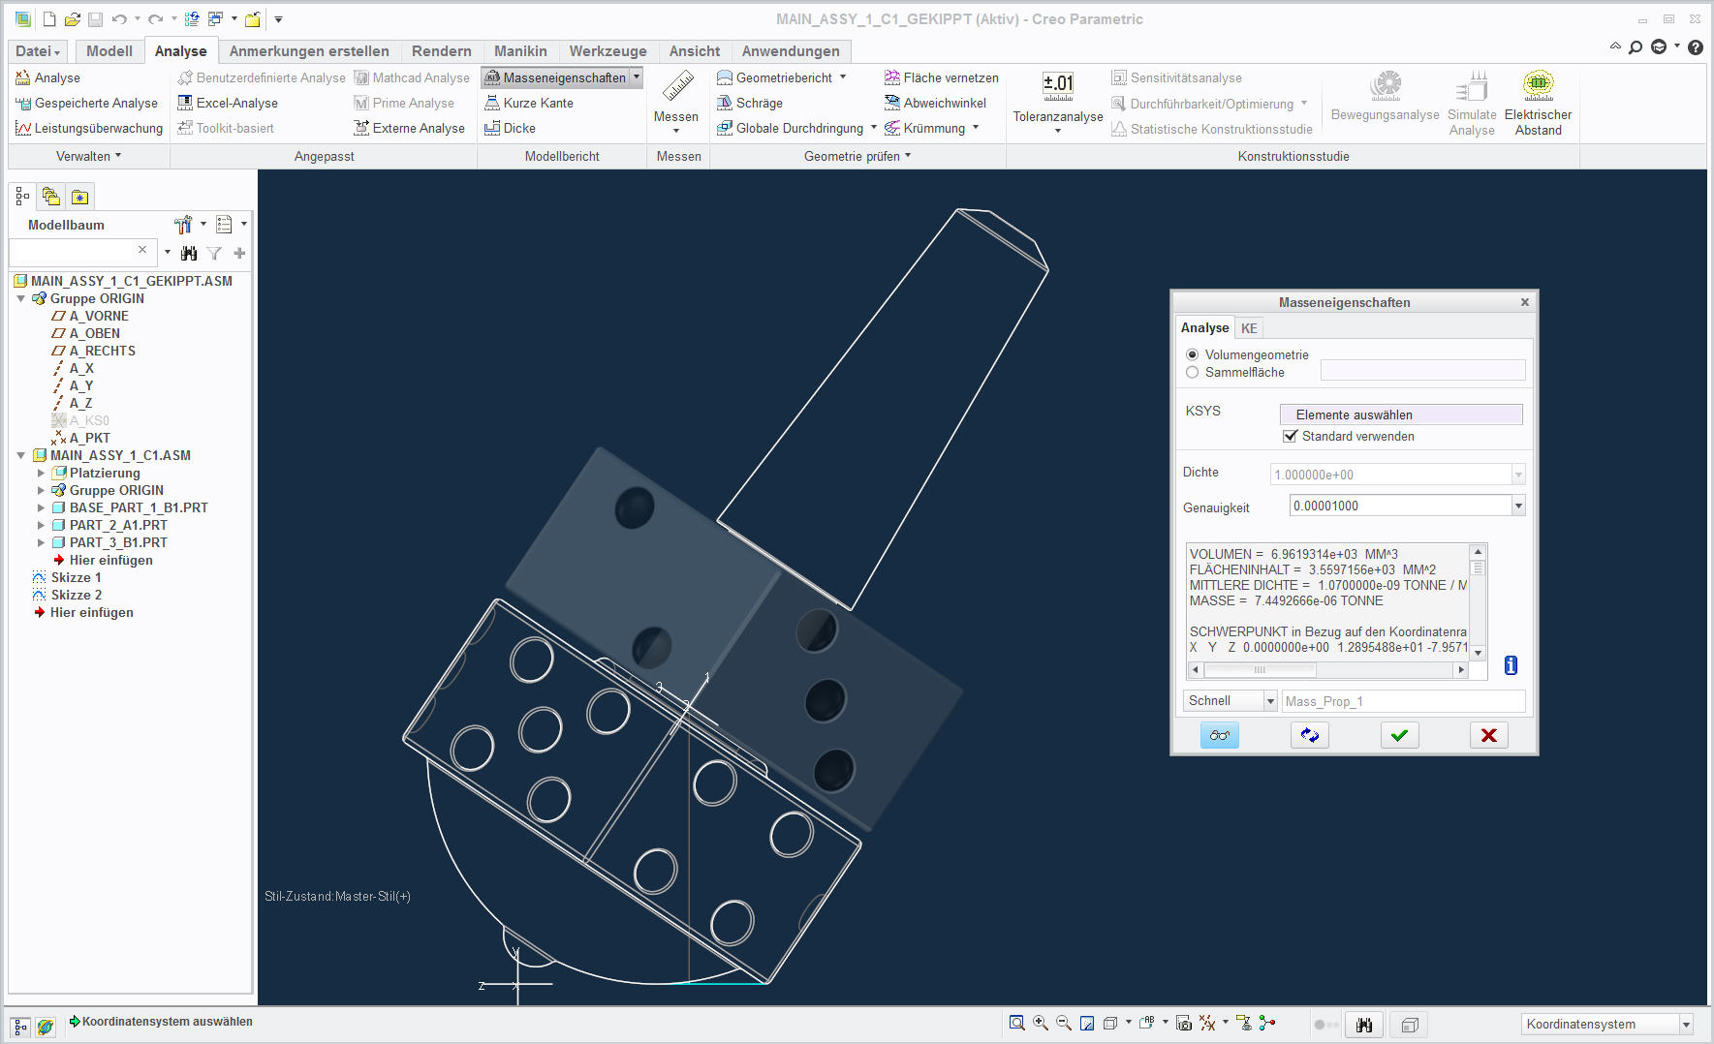Image resolution: width=1714 pixels, height=1044 pixels.
Task: Open the Werkzeuge ribbon tab
Action: click(608, 51)
